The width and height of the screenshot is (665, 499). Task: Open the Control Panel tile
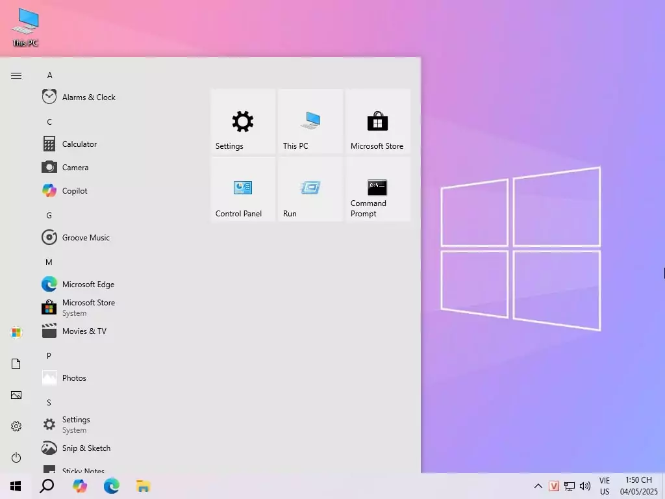coord(243,189)
